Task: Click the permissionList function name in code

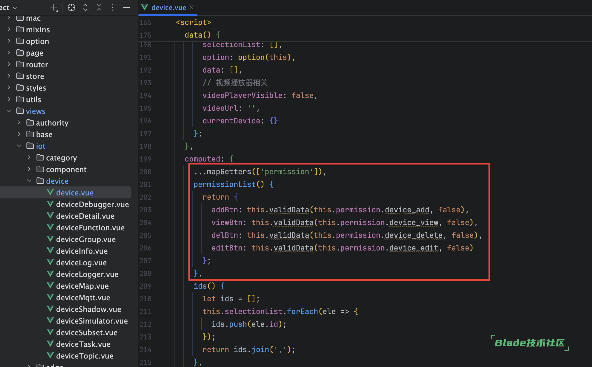Action: (x=224, y=184)
